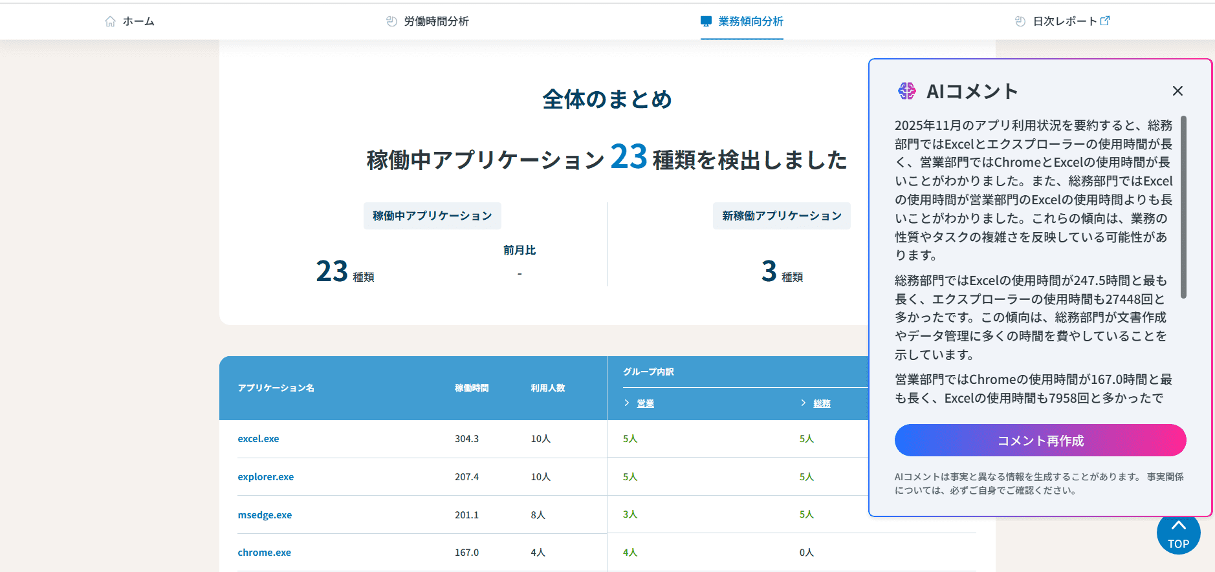Viewport: 1215px width, 572px height.
Task: Open the excel.exe application link
Action: [258, 439]
